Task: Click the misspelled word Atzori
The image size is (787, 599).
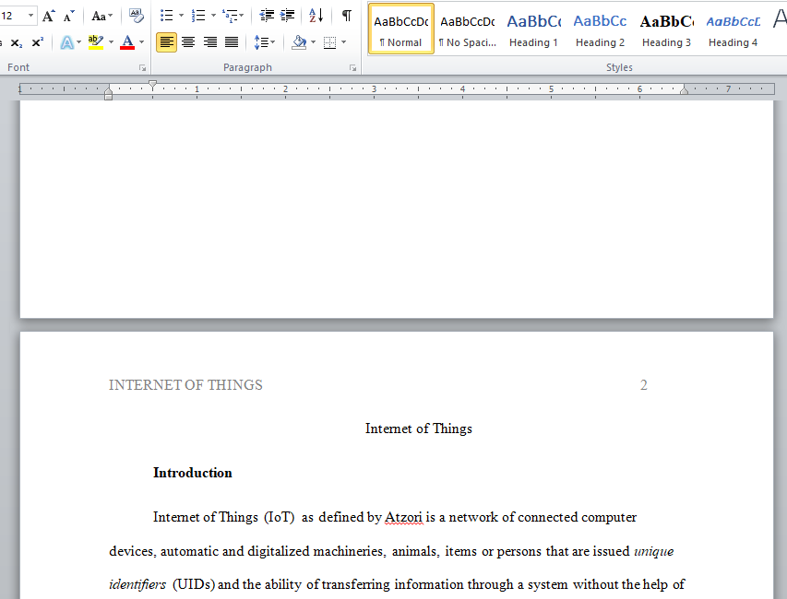Action: coord(403,517)
